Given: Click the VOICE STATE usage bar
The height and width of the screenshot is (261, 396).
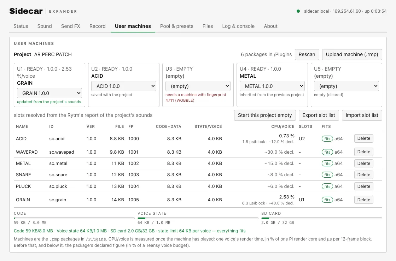Looking at the screenshot, I should click(x=198, y=218).
